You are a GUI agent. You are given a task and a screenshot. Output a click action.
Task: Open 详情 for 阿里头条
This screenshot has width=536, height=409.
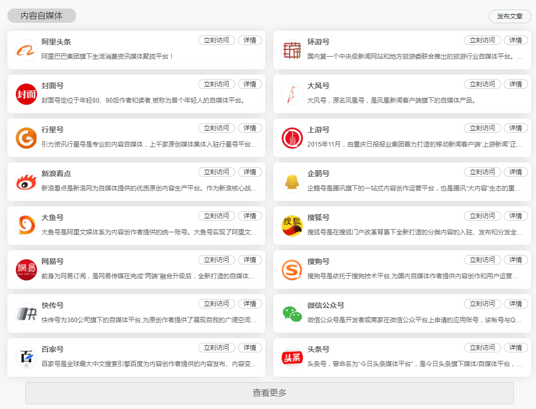click(x=250, y=40)
